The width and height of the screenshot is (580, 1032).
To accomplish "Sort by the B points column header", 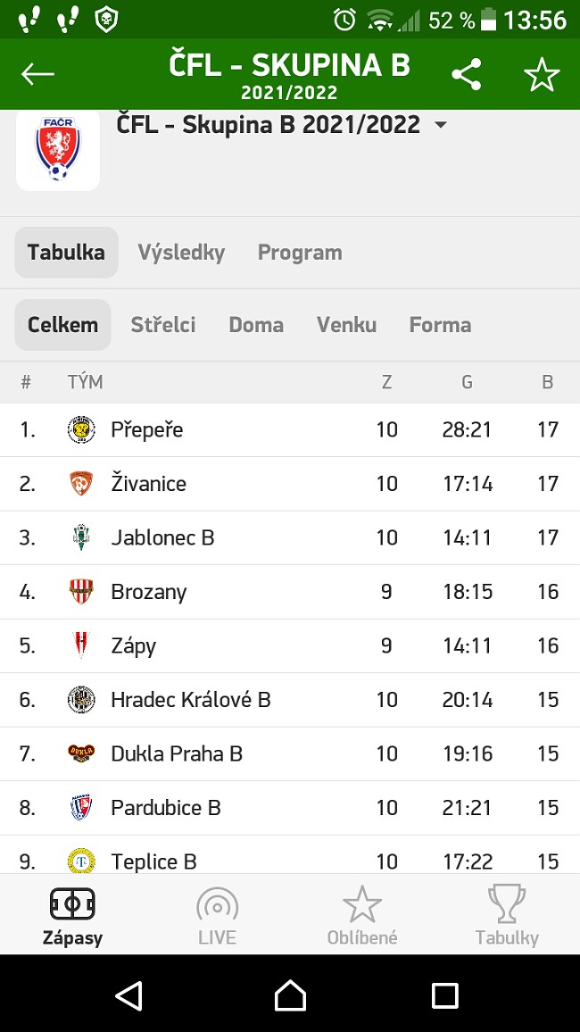I will tap(547, 382).
